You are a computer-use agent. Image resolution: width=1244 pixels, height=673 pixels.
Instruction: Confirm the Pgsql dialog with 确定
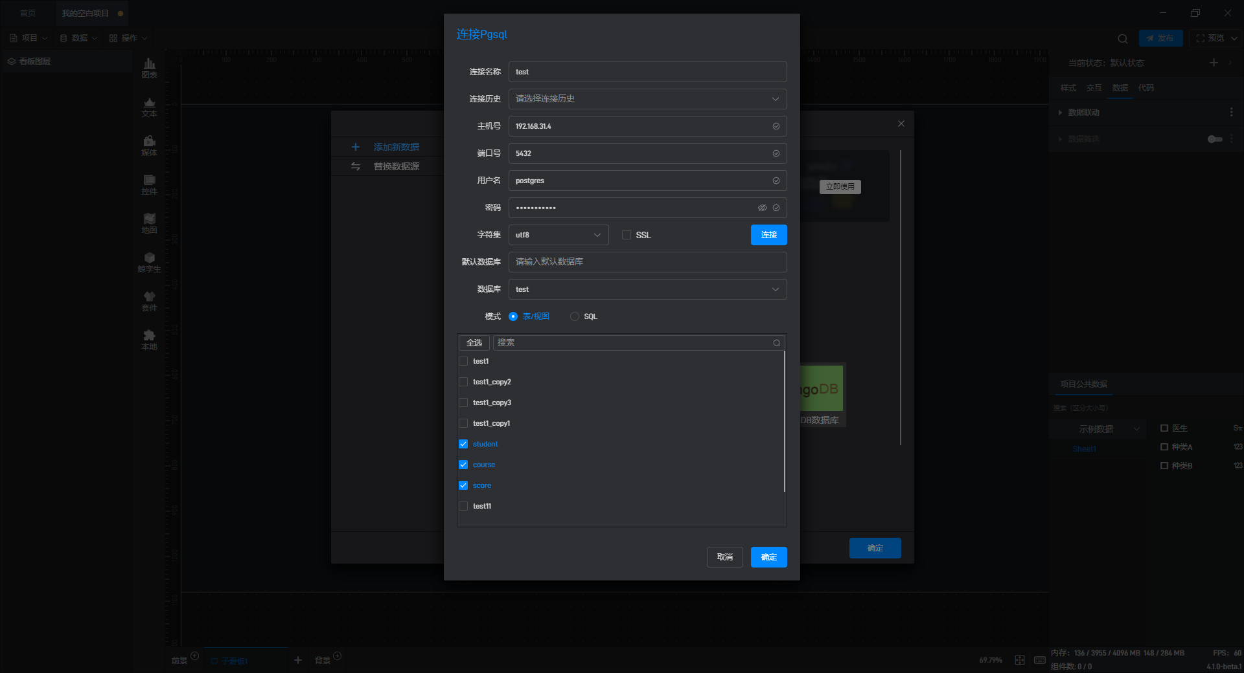(x=769, y=557)
